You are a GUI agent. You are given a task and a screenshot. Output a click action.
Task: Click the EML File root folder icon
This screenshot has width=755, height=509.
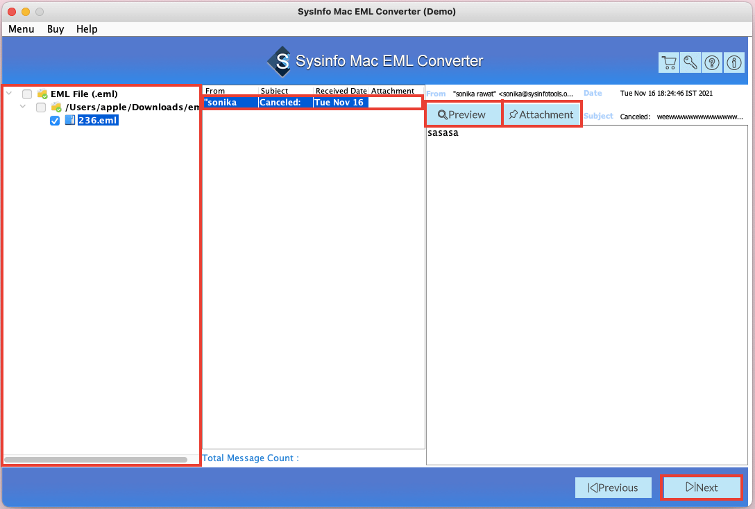point(42,94)
